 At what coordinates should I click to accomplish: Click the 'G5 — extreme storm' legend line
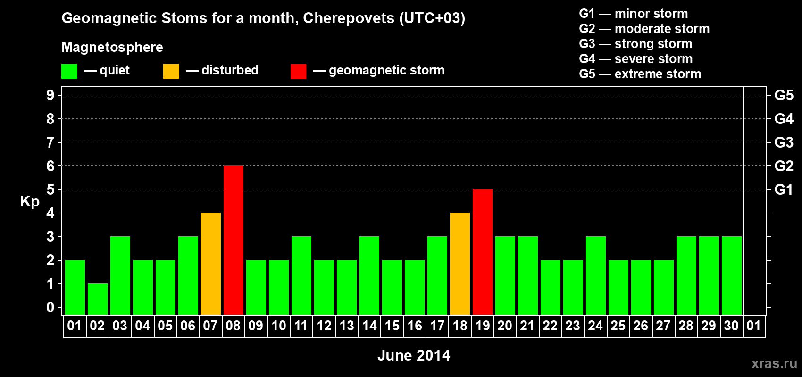[640, 74]
